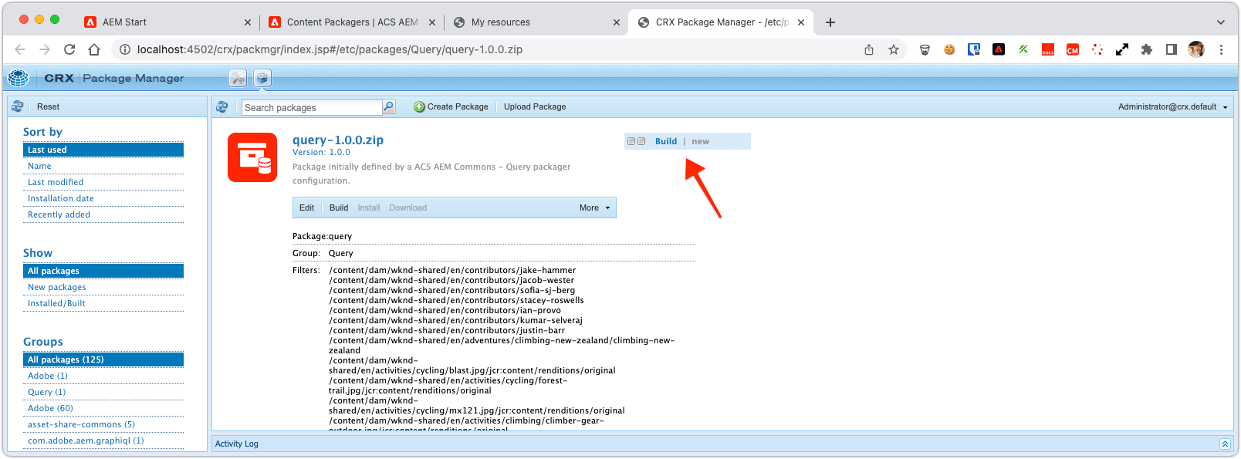This screenshot has width=1241, height=459.
Task: Go forward in browser history
Action: pyautogui.click(x=45, y=49)
